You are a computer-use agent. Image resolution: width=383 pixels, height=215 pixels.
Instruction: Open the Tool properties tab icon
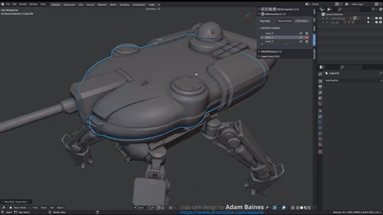coord(320,74)
